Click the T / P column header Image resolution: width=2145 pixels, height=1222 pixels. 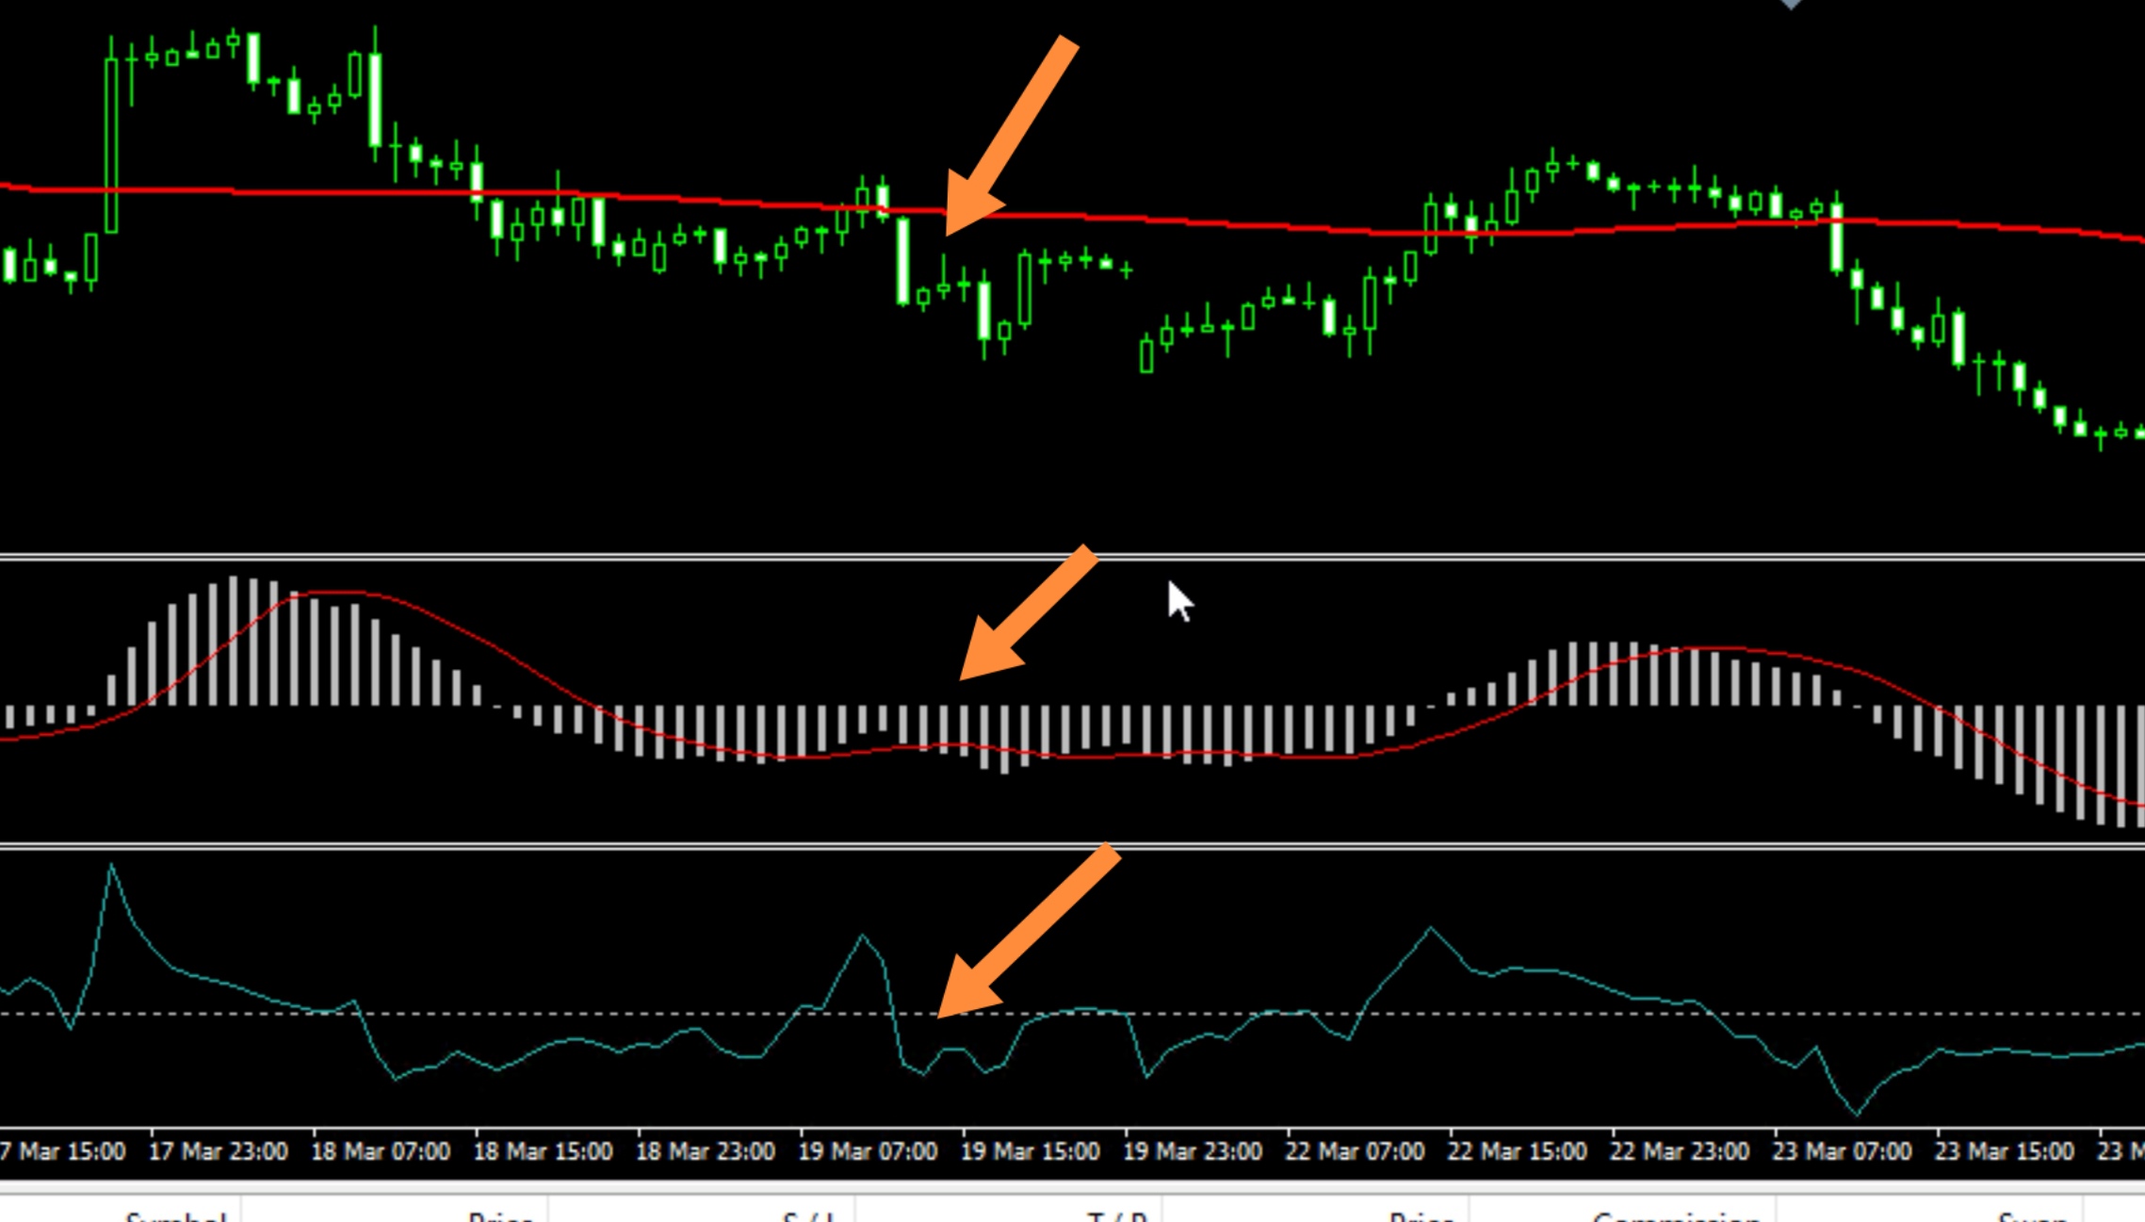(1117, 1215)
